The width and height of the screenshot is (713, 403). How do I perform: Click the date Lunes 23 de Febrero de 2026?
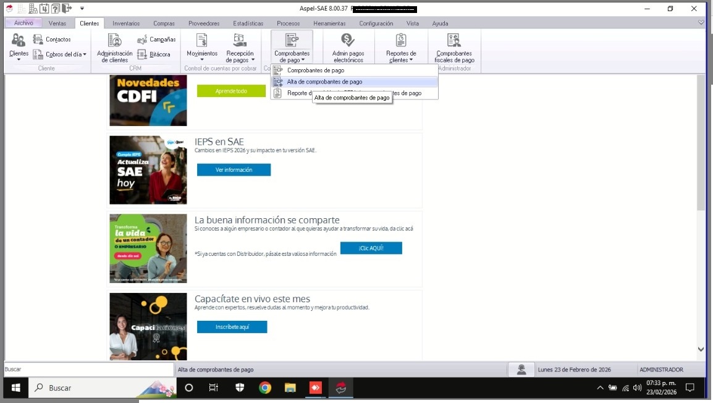575,370
